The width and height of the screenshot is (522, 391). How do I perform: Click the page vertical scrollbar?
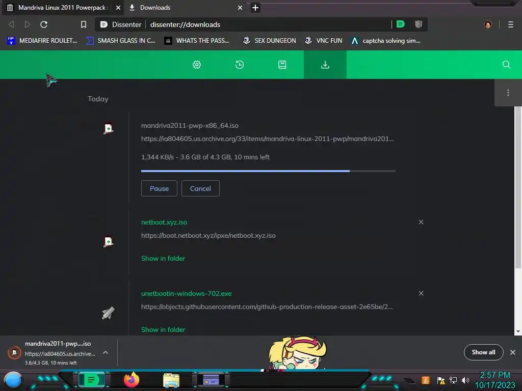point(518,187)
